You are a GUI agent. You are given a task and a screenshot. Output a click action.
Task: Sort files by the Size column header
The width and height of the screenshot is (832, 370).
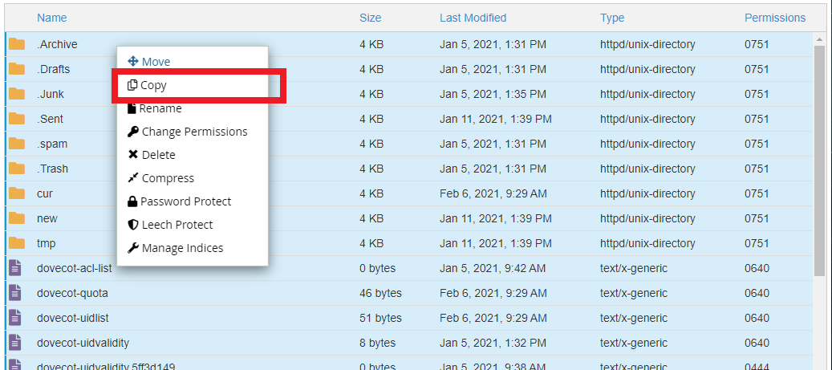pyautogui.click(x=371, y=18)
